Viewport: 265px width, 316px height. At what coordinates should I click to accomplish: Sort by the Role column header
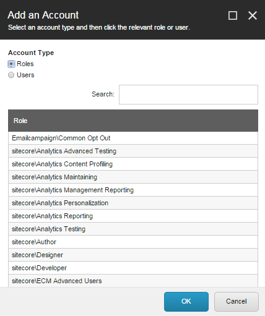pos(133,121)
